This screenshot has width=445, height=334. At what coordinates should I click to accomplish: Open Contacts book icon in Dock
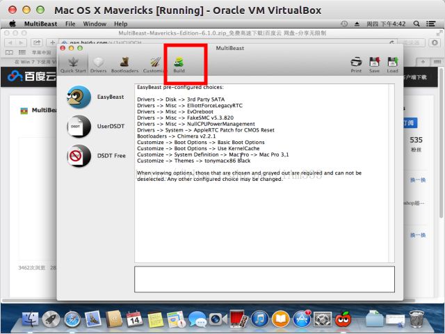(x=114, y=319)
